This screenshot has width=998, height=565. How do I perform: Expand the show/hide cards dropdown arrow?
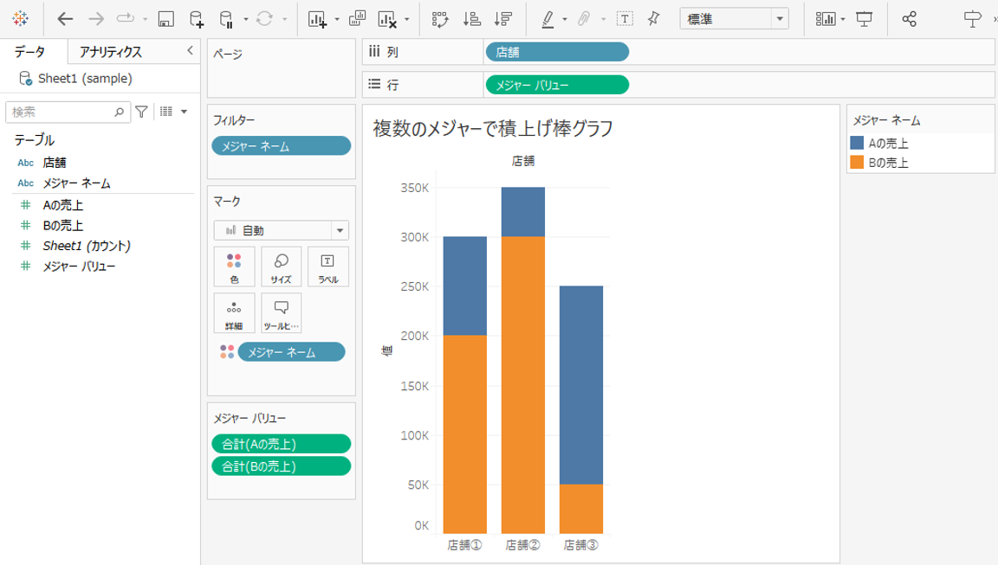tap(843, 20)
